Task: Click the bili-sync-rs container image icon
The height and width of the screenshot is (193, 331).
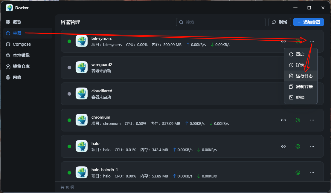Action: point(82,41)
